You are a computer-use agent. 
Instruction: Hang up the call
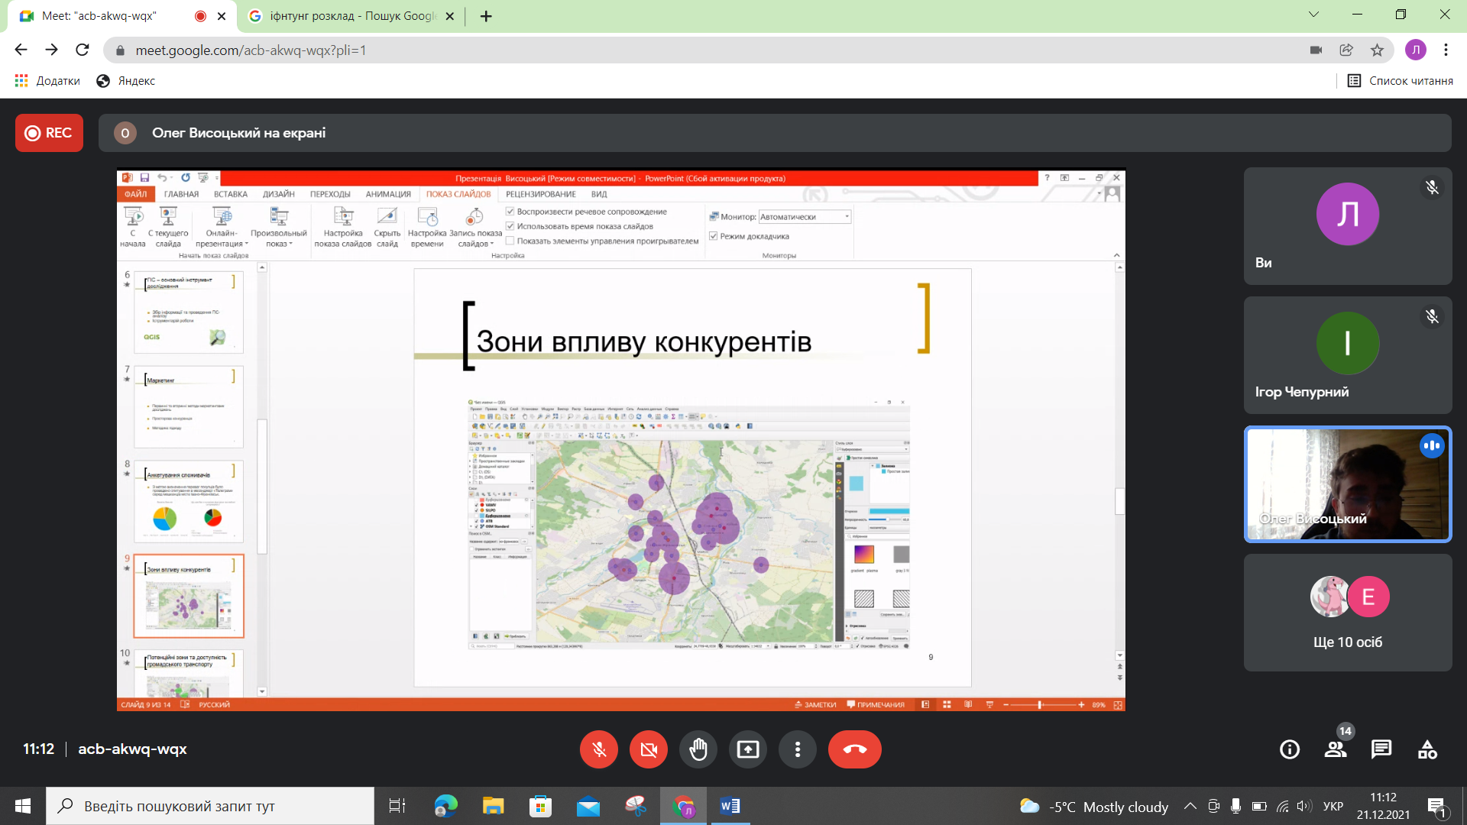[854, 749]
